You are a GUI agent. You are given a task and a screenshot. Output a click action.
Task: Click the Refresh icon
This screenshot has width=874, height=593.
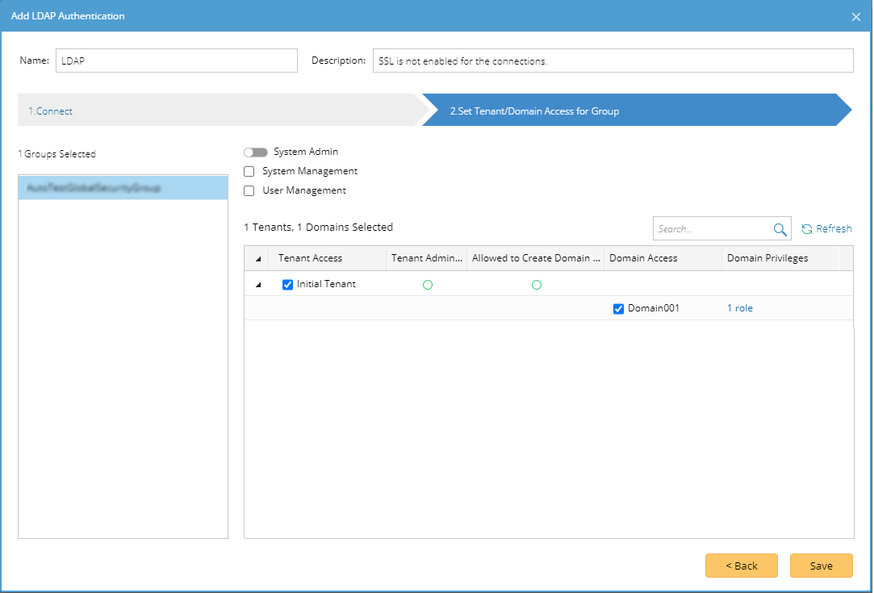806,229
